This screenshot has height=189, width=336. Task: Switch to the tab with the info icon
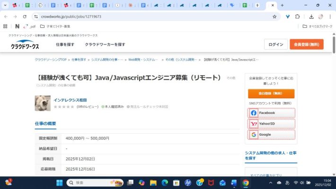pyautogui.click(x=117, y=5)
